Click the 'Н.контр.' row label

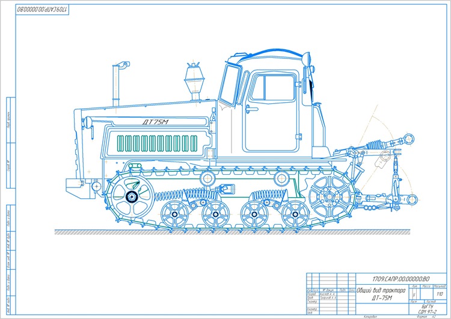tap(311, 309)
